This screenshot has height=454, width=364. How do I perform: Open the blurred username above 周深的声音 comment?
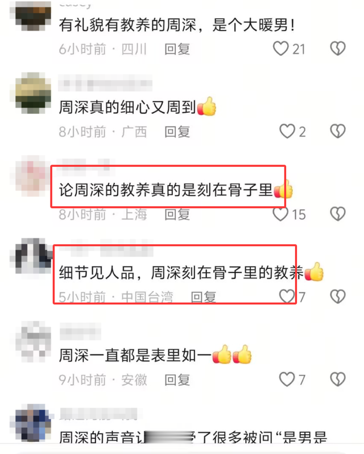[98, 414]
